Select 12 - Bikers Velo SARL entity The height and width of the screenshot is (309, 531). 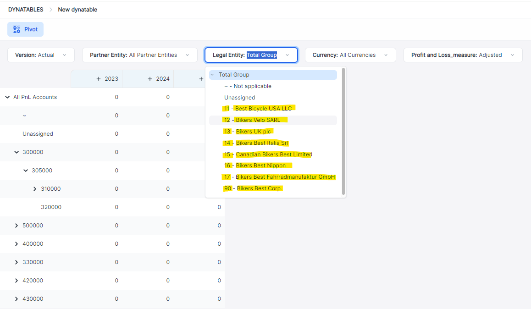(x=257, y=120)
